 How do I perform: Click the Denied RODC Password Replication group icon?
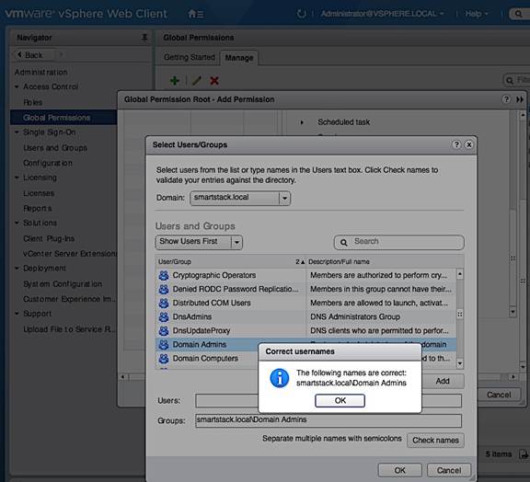tap(164, 289)
